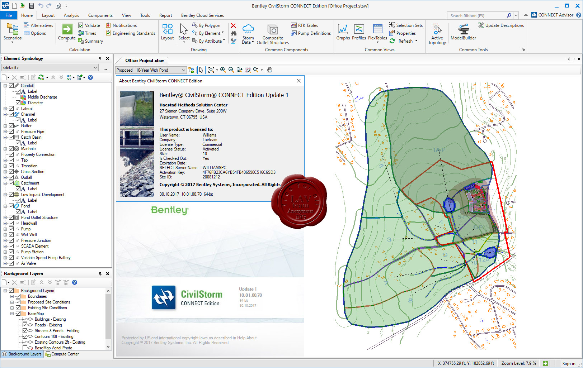Select the Pan hand tool
The height and width of the screenshot is (368, 583).
pyautogui.click(x=270, y=70)
